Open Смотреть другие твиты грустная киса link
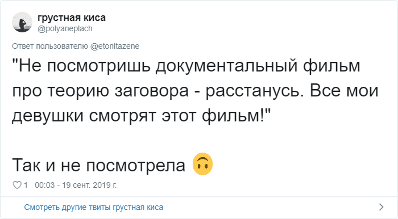398x219 pixels. [94, 207]
